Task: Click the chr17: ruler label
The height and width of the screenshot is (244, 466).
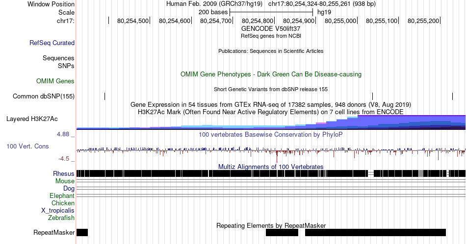Action: coord(66,21)
